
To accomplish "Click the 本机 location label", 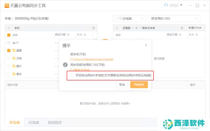I will 17,28.
